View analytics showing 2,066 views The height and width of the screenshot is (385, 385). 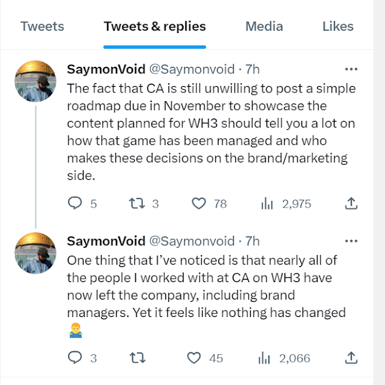264,359
